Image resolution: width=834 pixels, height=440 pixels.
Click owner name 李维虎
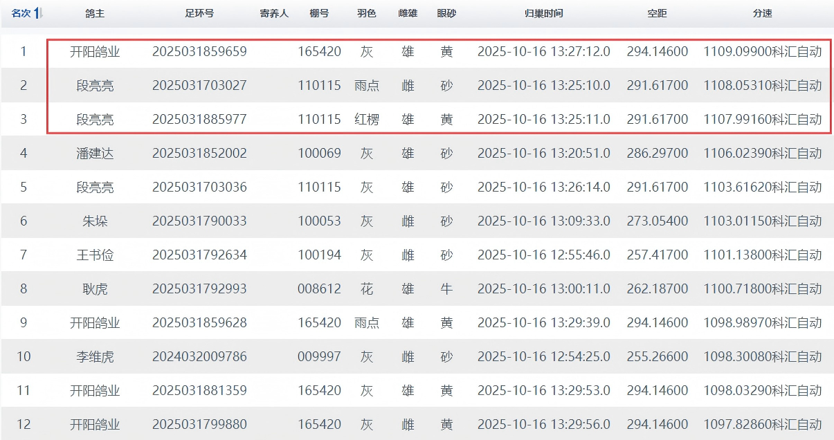pyautogui.click(x=95, y=357)
